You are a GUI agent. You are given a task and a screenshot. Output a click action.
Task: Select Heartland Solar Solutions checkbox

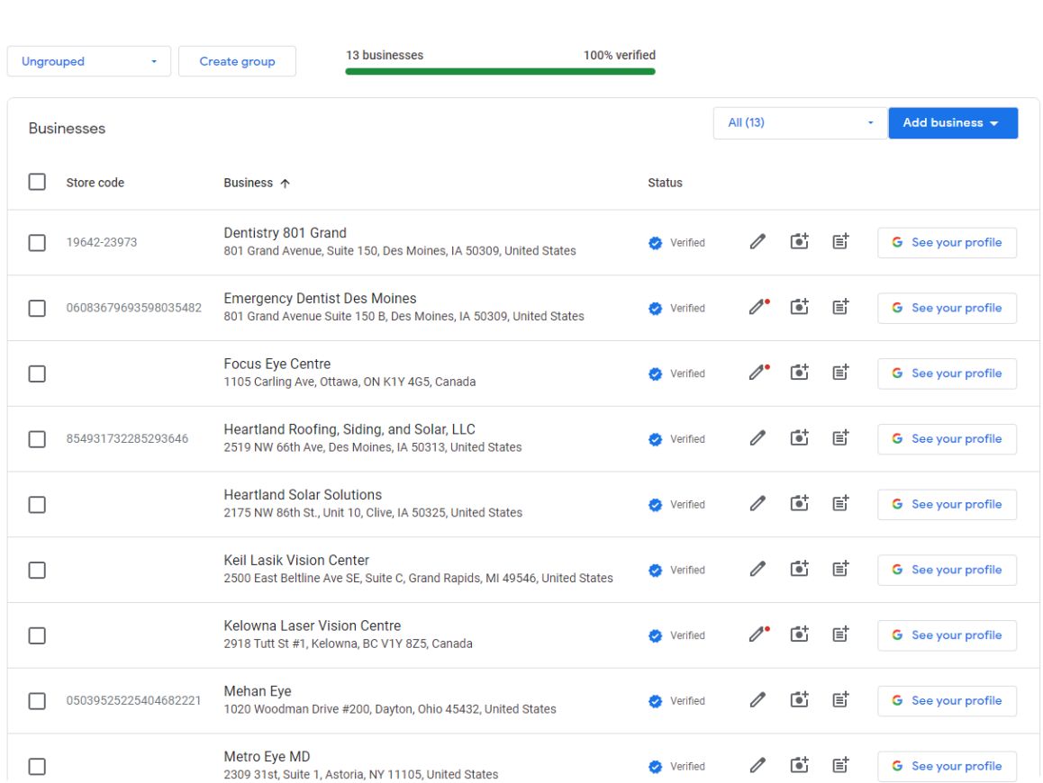[x=37, y=505]
